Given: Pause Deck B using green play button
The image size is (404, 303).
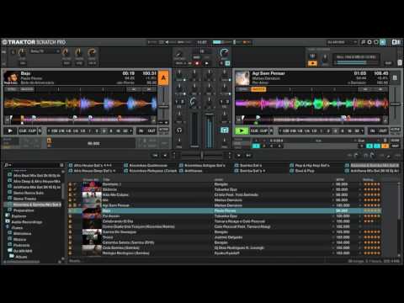Looking at the screenshot, I should point(242,130).
